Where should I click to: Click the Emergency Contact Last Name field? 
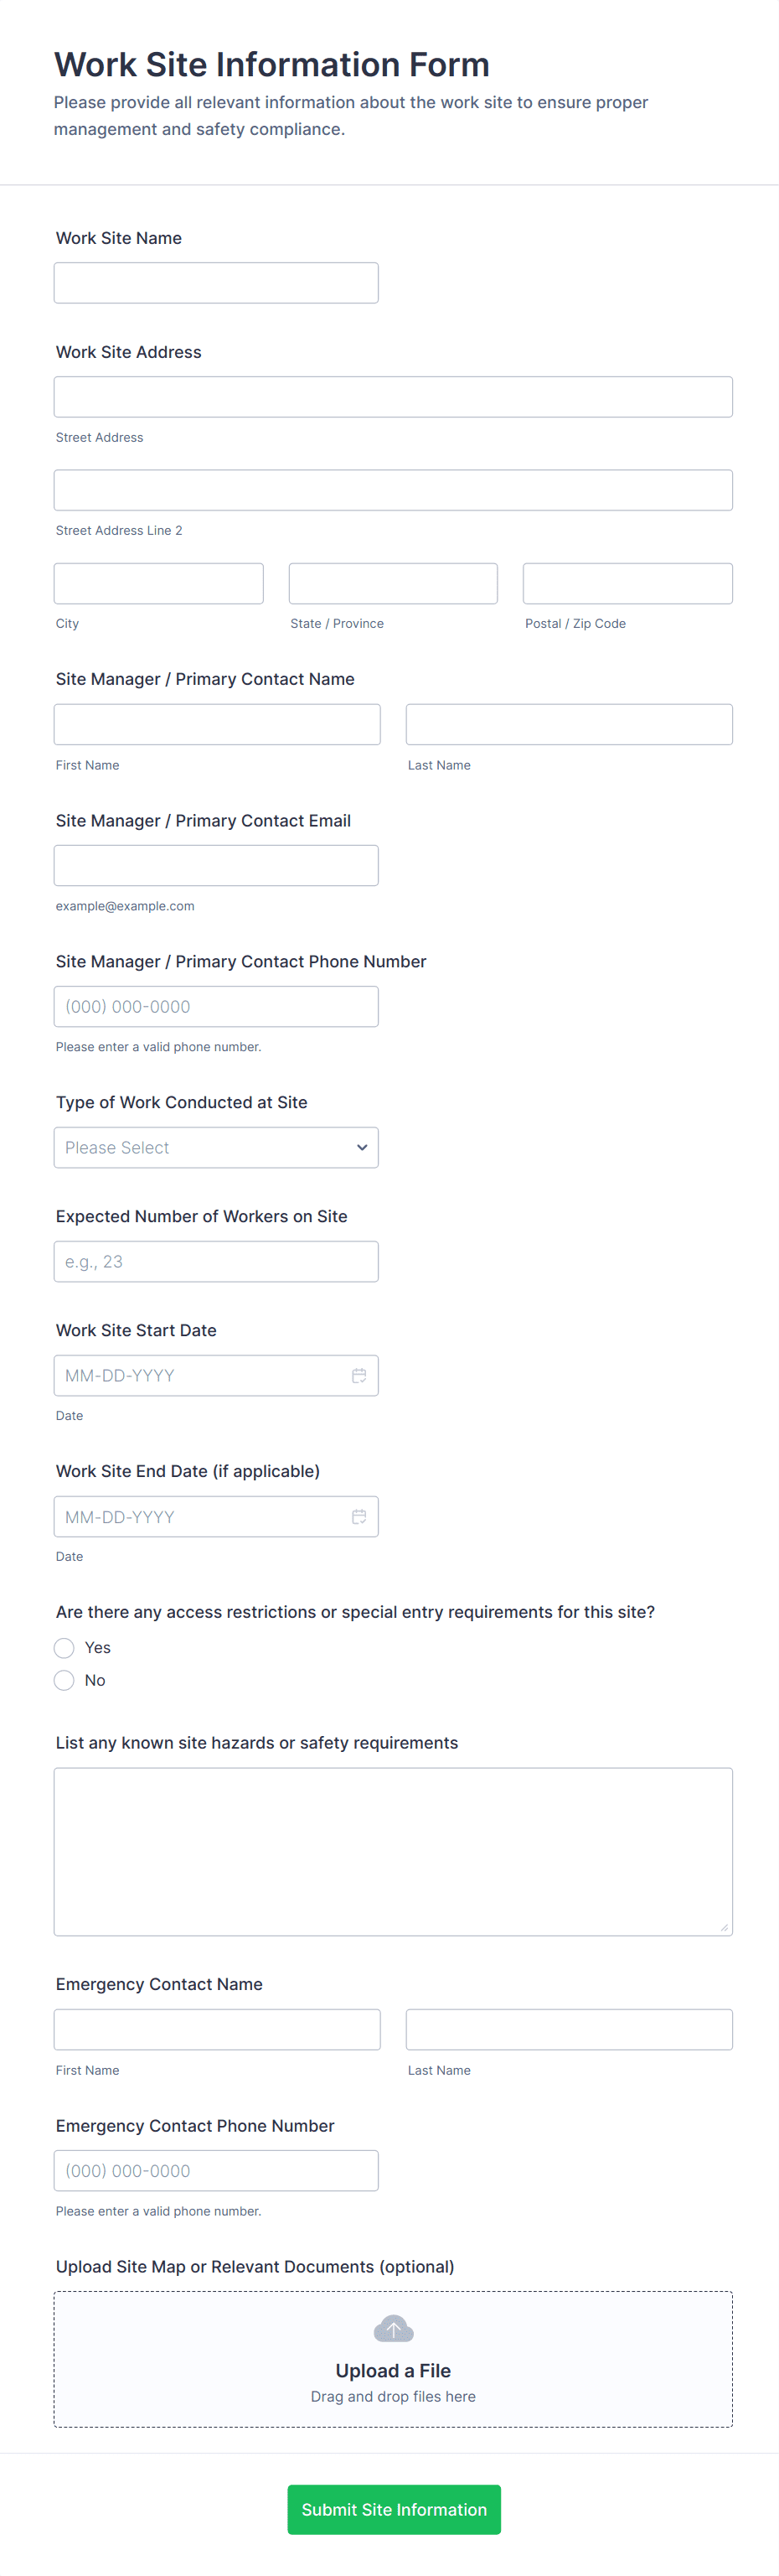coord(568,2029)
